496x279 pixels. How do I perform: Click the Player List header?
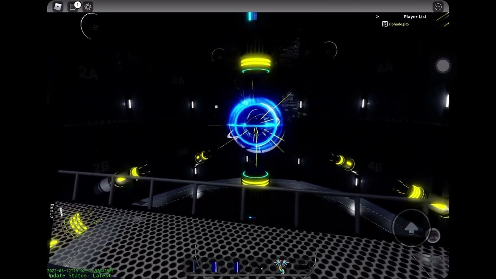[415, 17]
